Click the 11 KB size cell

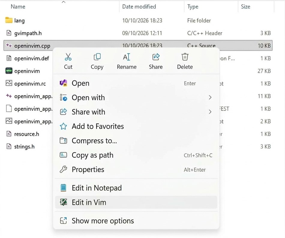click(x=264, y=96)
